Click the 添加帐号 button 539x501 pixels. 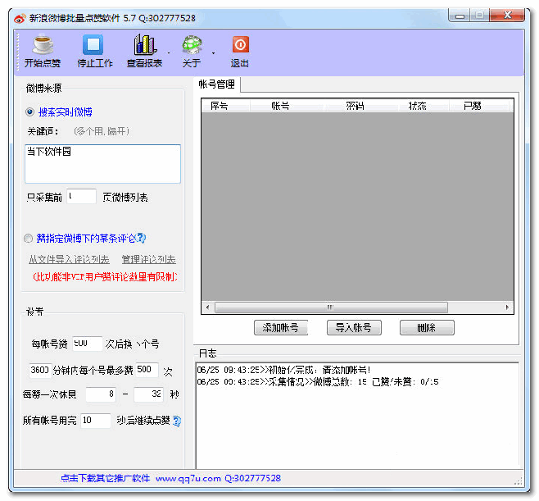pyautogui.click(x=281, y=328)
